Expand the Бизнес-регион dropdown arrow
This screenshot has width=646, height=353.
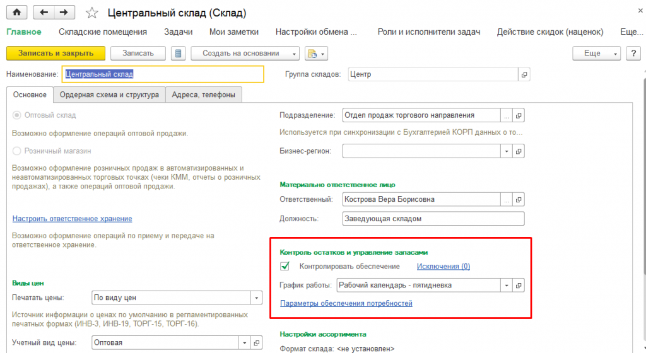[507, 151]
